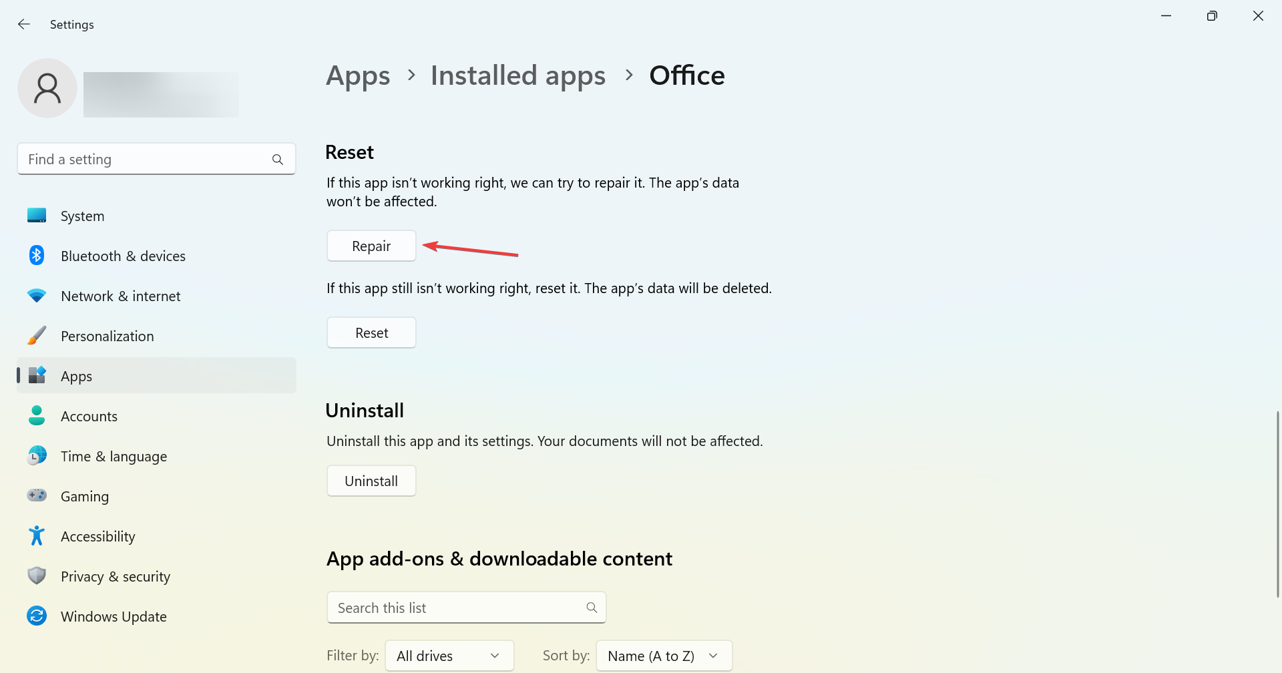Click the Privacy shield icon
The width and height of the screenshot is (1282, 673).
pyautogui.click(x=37, y=576)
